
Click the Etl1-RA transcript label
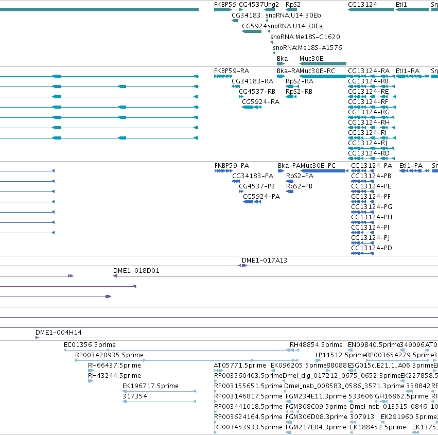tap(408, 71)
